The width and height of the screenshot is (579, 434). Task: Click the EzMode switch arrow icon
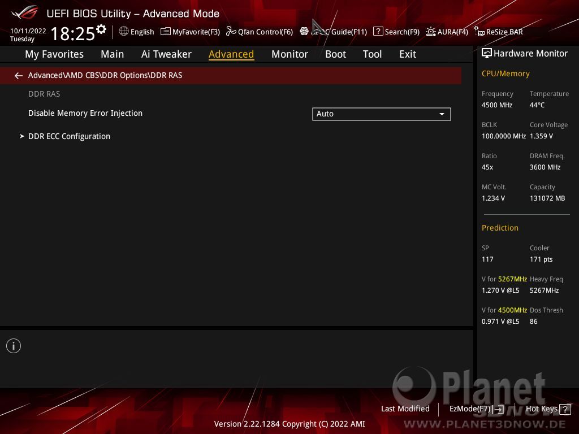click(x=499, y=409)
